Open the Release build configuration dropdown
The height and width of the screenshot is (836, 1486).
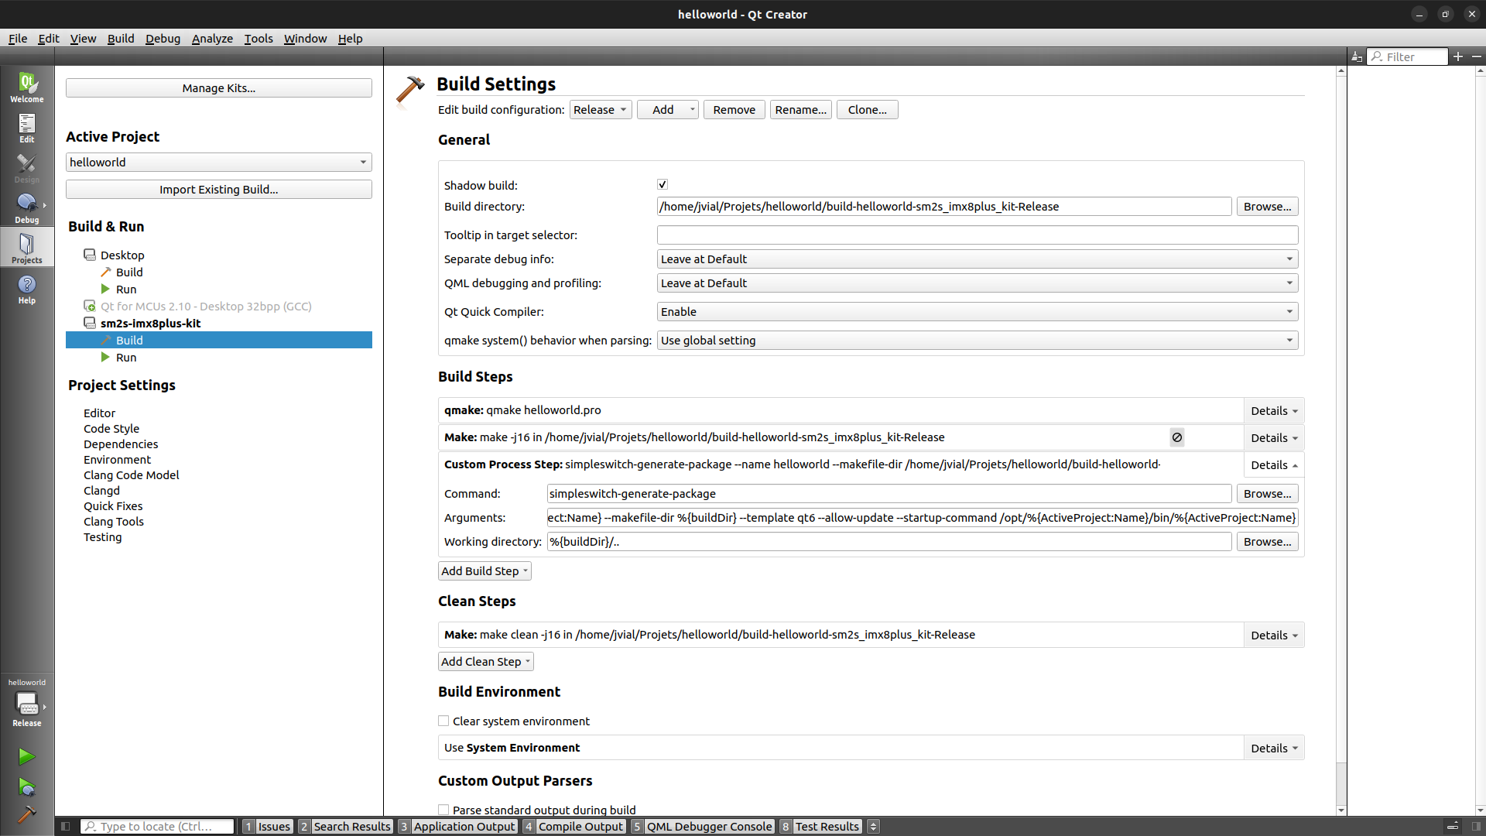tap(601, 110)
